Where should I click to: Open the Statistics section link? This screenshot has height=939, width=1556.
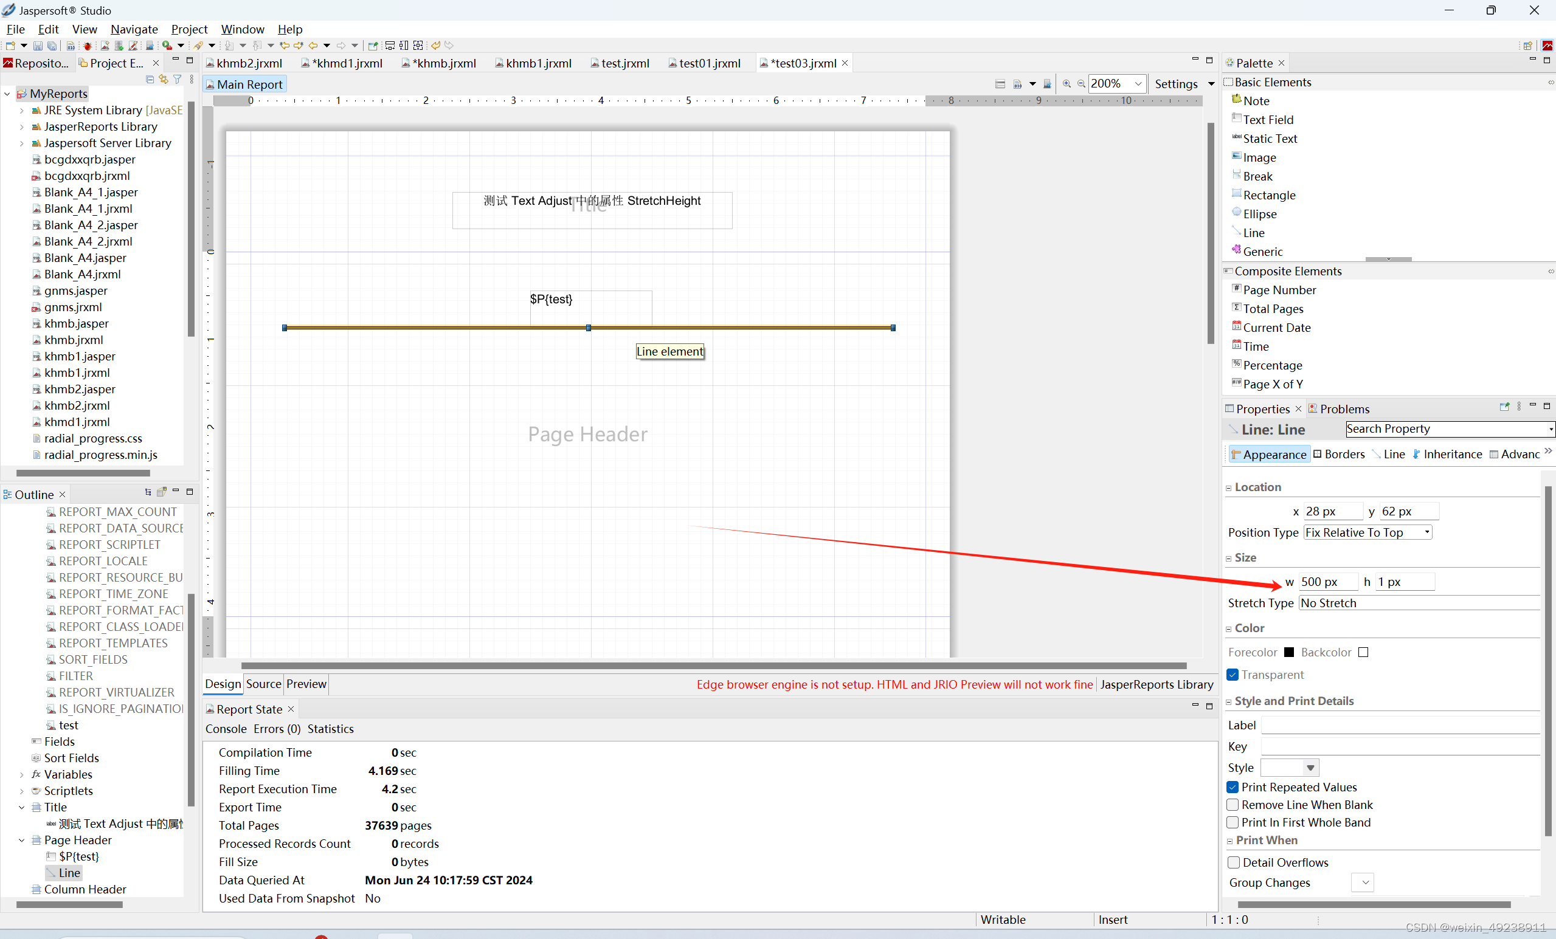tap(330, 729)
